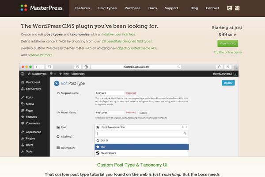The height and width of the screenshot is (177, 265).
Task: Click the browser tabs overview icon
Action: [227, 67]
